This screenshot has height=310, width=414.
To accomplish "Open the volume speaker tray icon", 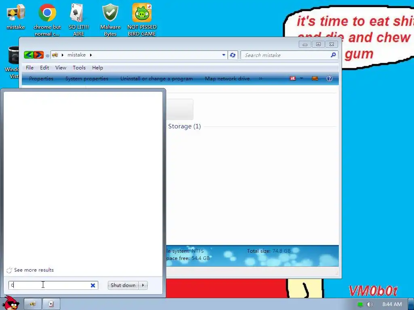I will 370,304.
